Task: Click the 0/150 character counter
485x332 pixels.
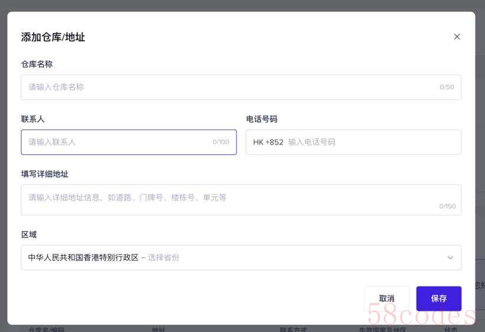Action: [x=447, y=206]
